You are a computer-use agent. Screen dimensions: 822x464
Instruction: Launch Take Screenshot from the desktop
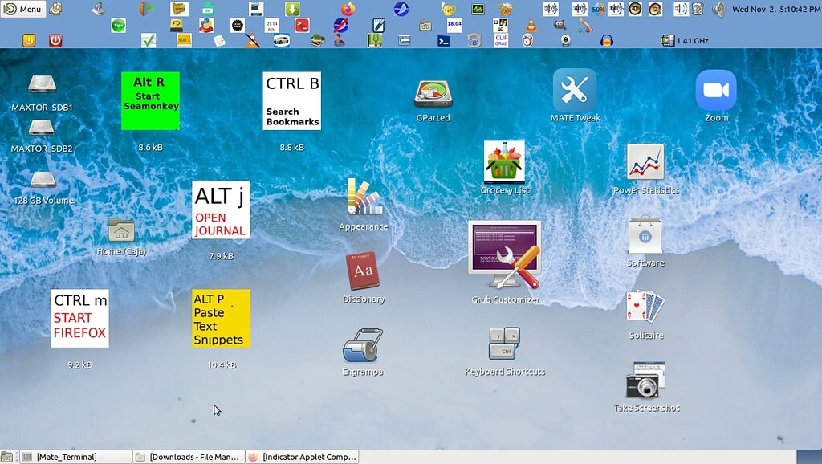coord(645,384)
